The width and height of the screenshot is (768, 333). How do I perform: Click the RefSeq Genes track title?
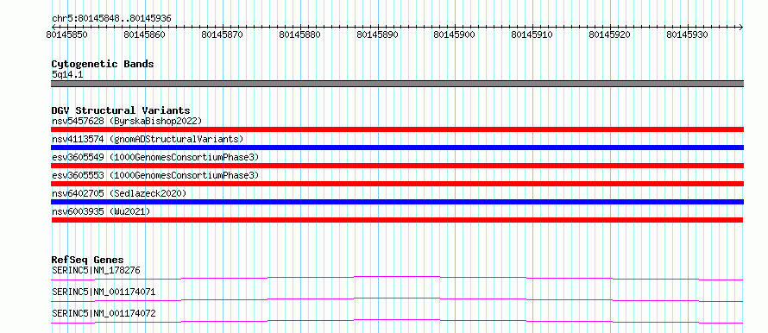coord(88,260)
